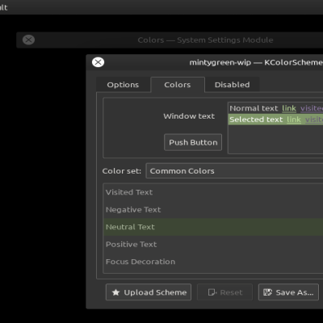Close the mintygreen-wip KColorScheme window
This screenshot has width=323, height=323.
[98, 62]
